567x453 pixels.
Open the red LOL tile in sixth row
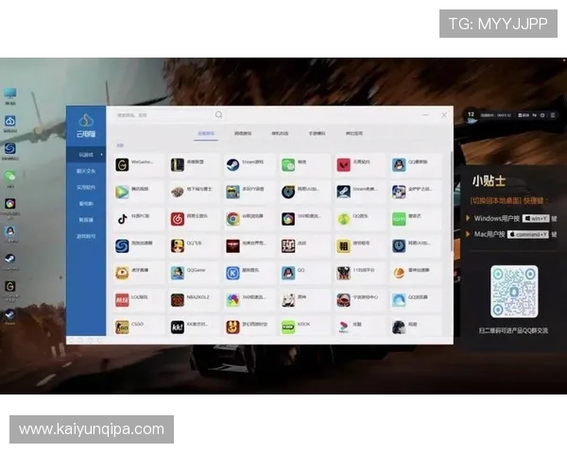(139, 300)
